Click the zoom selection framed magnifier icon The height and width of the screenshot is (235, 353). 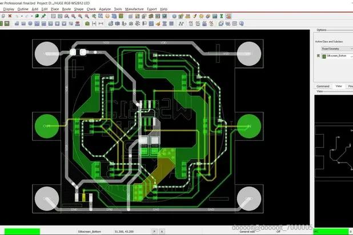point(101,16)
